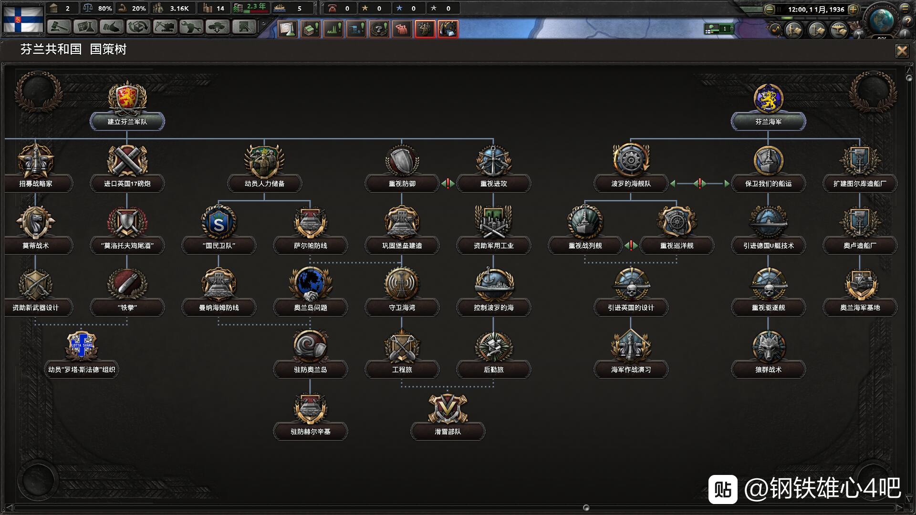916x515 pixels.
Task: Choose the 萨尔帕防线 focus
Action: pyautogui.click(x=310, y=230)
